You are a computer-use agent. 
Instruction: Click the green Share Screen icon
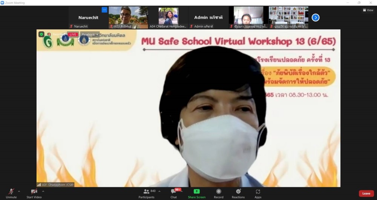[x=196, y=191]
